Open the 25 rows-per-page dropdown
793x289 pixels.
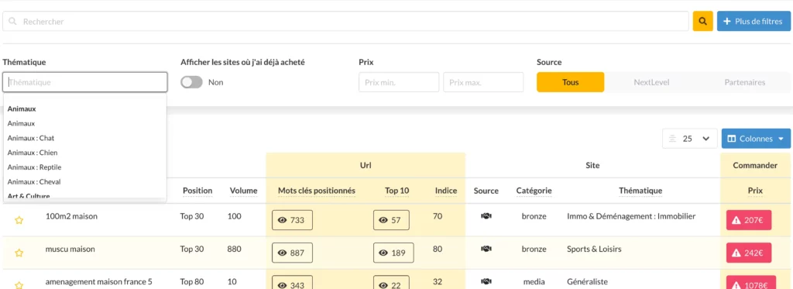click(x=690, y=139)
